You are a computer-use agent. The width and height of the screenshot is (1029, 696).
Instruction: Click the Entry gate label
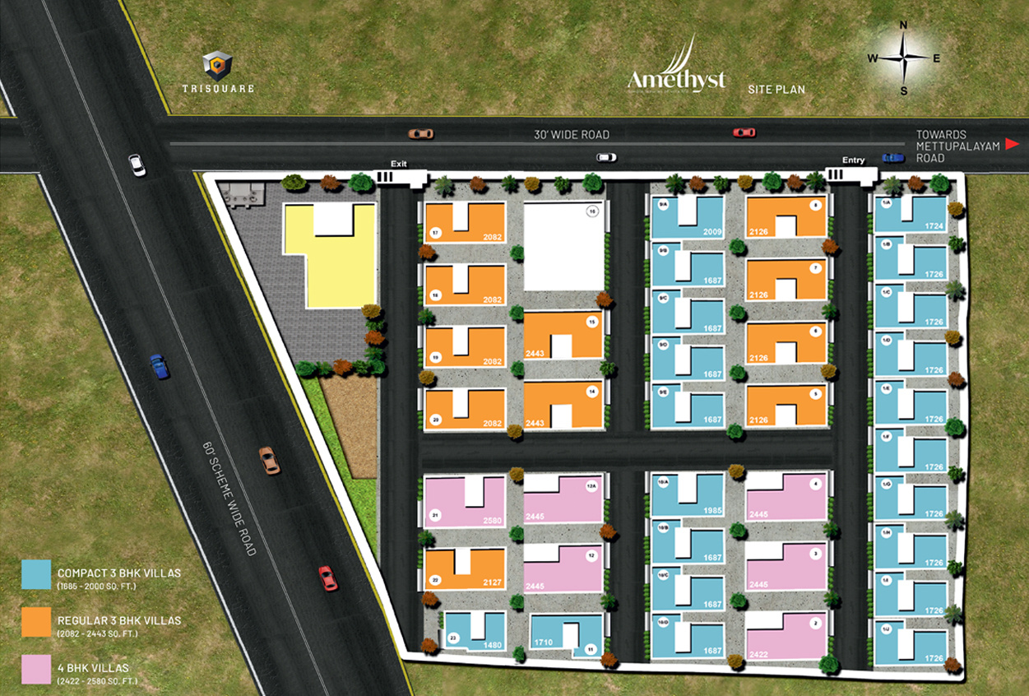pos(853,160)
